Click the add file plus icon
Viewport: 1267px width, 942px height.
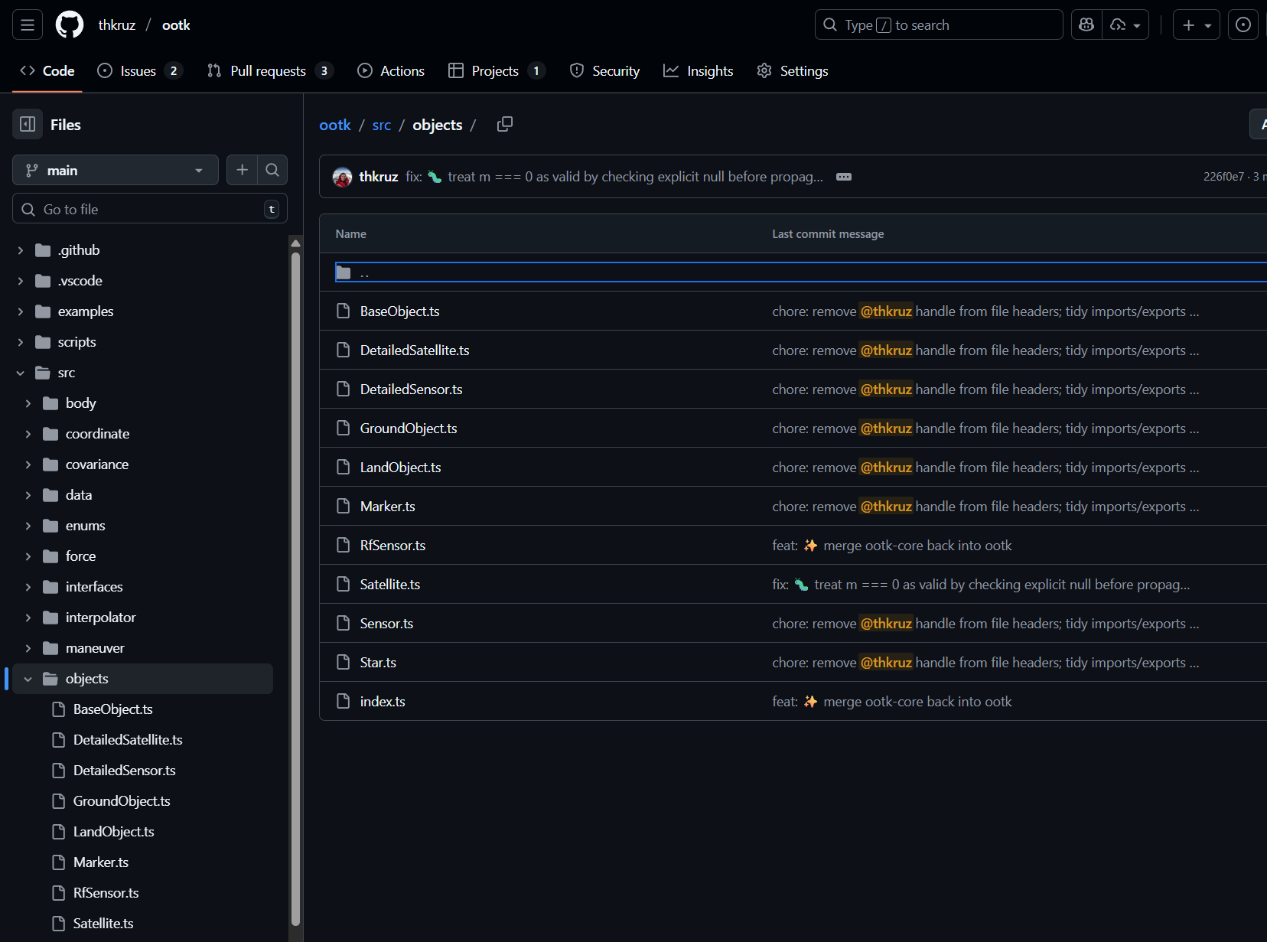point(242,170)
